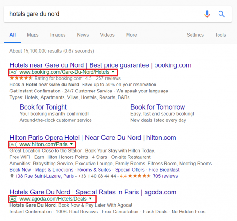Click the 'Amenities: Babysitting Service' line
The image size is (237, 221).
[111, 164]
